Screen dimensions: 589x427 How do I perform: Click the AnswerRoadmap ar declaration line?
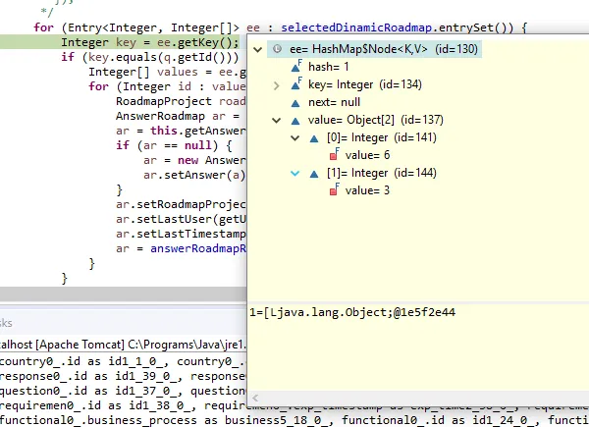178,116
